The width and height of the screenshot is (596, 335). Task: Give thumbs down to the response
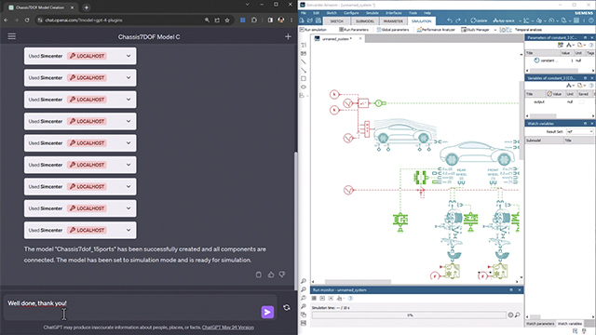pos(282,275)
